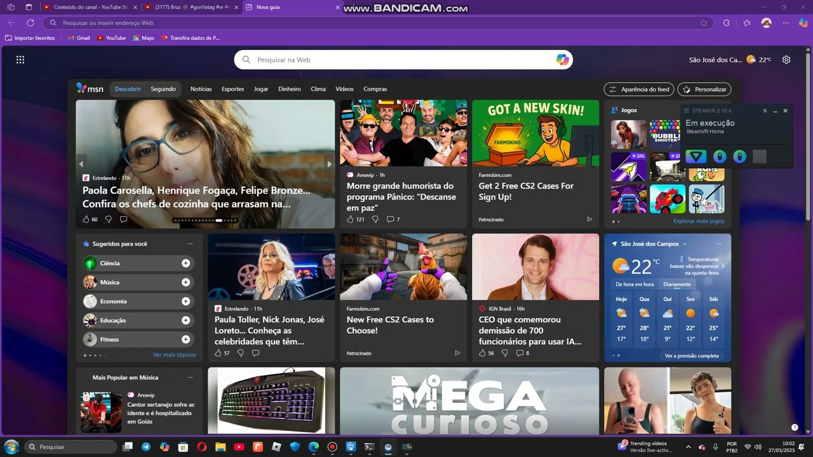This screenshot has height=457, width=813.
Task: Open File Explorer from the taskbar
Action: tap(220, 447)
